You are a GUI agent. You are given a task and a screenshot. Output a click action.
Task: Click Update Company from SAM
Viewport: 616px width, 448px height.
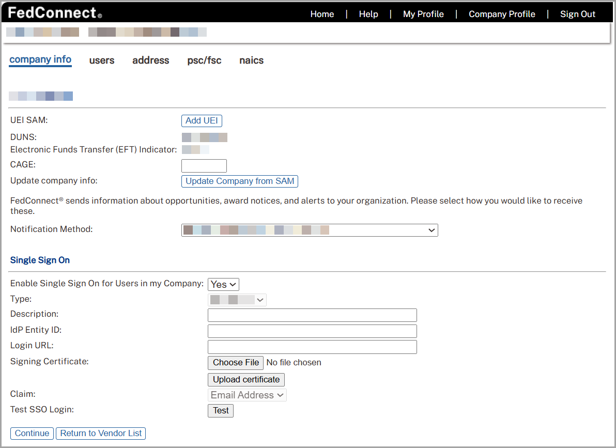coord(239,181)
